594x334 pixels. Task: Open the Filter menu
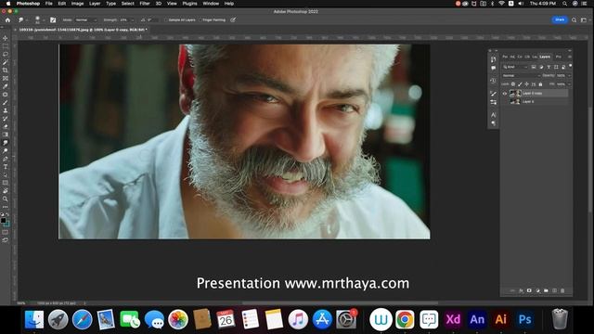(145, 4)
